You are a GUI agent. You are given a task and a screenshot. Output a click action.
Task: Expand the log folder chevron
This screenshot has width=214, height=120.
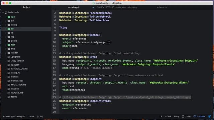(x=6, y=37)
